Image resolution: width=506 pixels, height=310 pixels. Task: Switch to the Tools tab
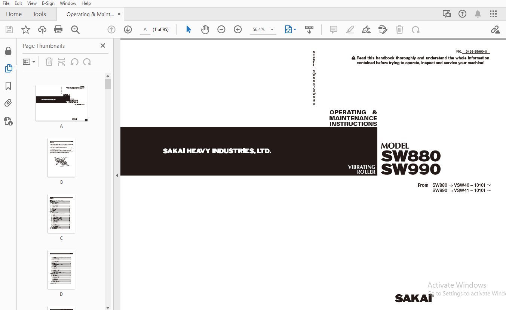click(x=39, y=14)
